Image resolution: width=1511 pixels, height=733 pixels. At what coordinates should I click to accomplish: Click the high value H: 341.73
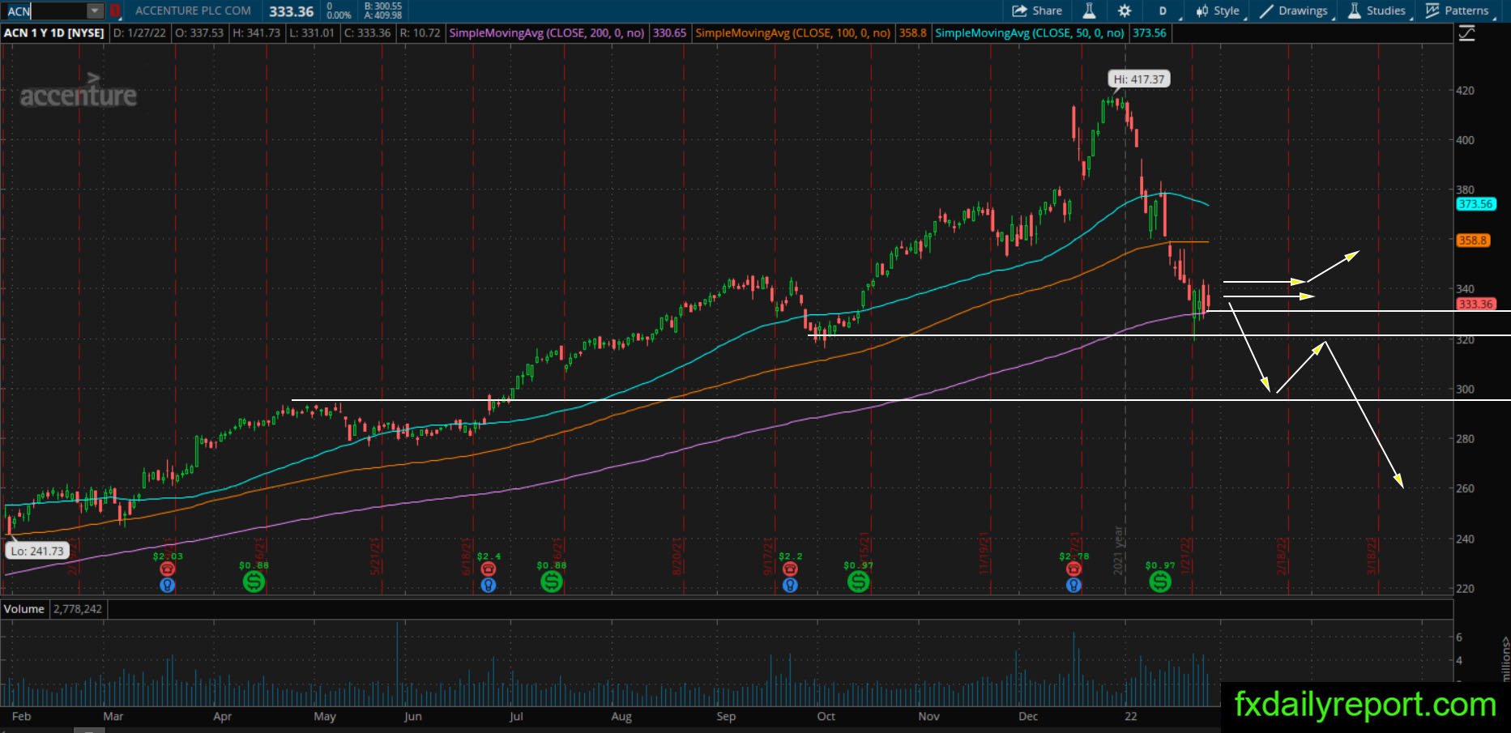[256, 33]
